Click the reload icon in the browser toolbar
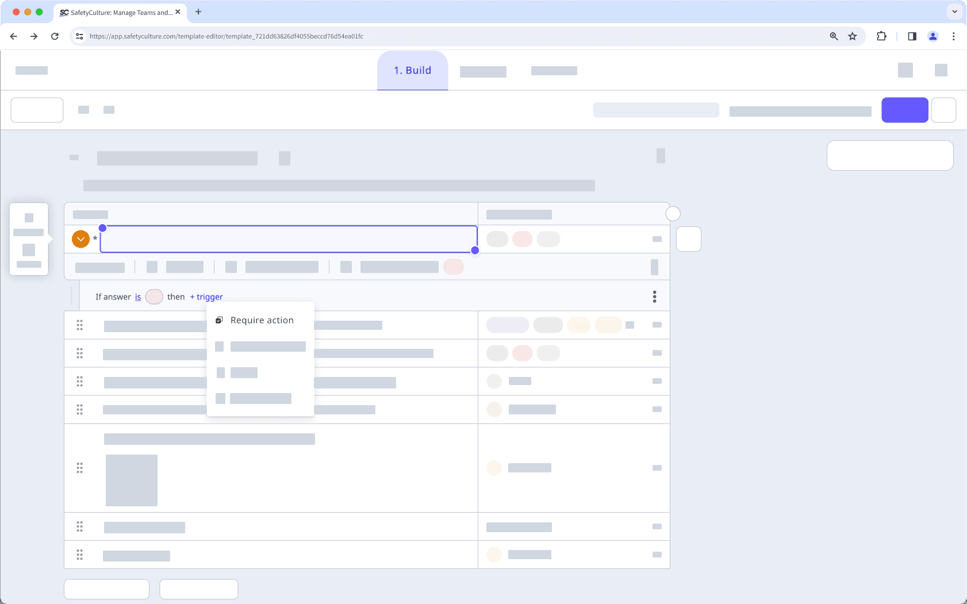Image resolution: width=967 pixels, height=604 pixels. 55,36
